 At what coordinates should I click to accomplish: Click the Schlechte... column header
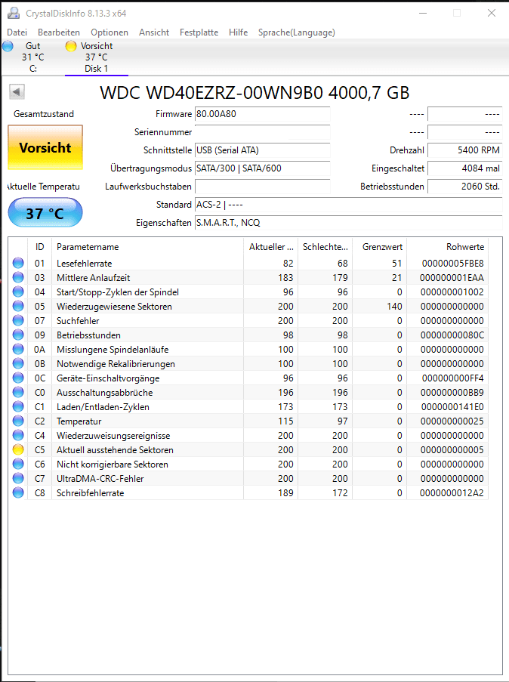pos(325,247)
